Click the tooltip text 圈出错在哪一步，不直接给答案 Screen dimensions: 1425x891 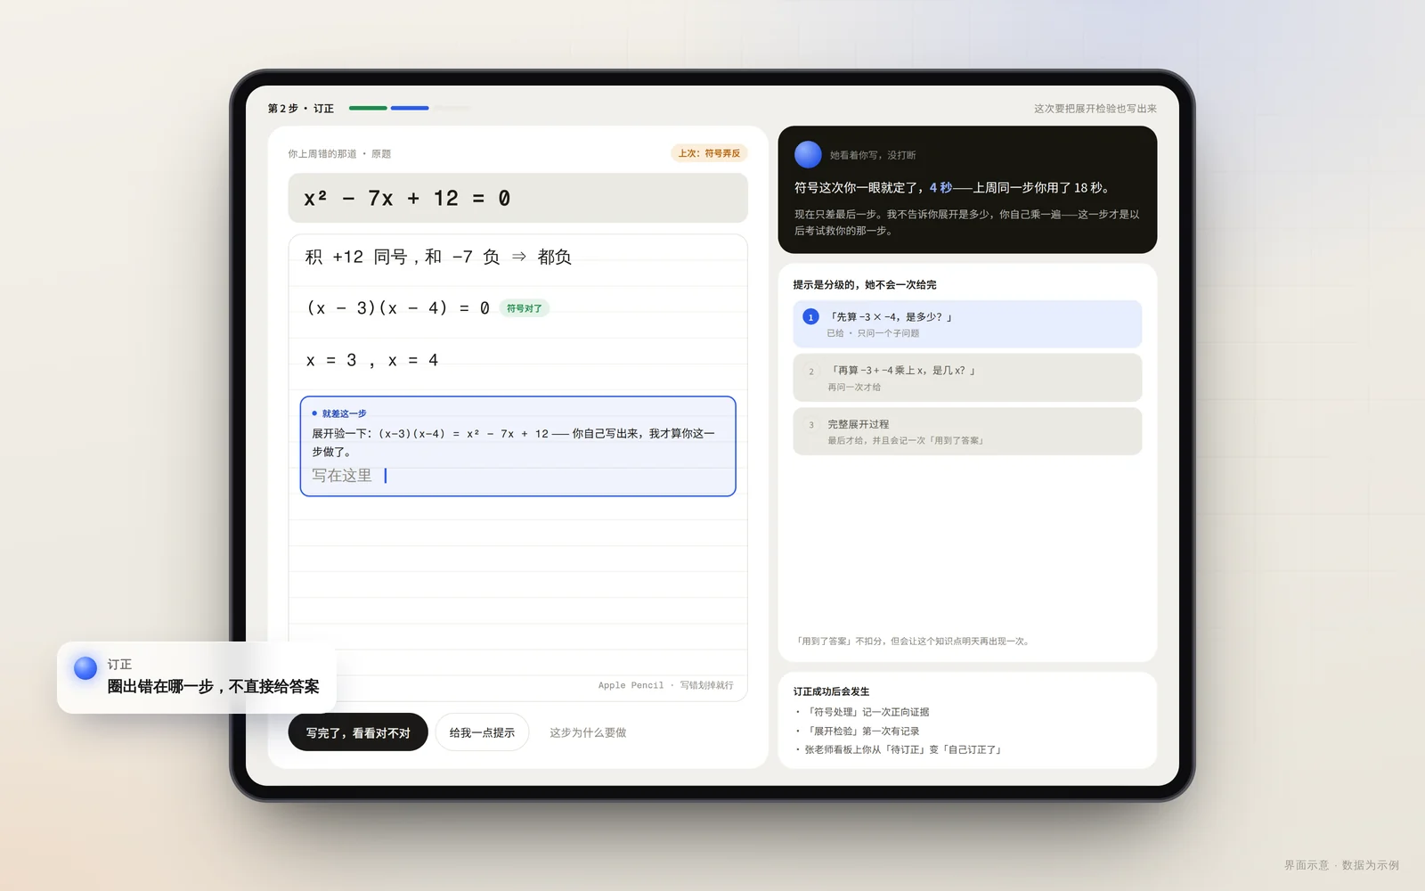[214, 687]
